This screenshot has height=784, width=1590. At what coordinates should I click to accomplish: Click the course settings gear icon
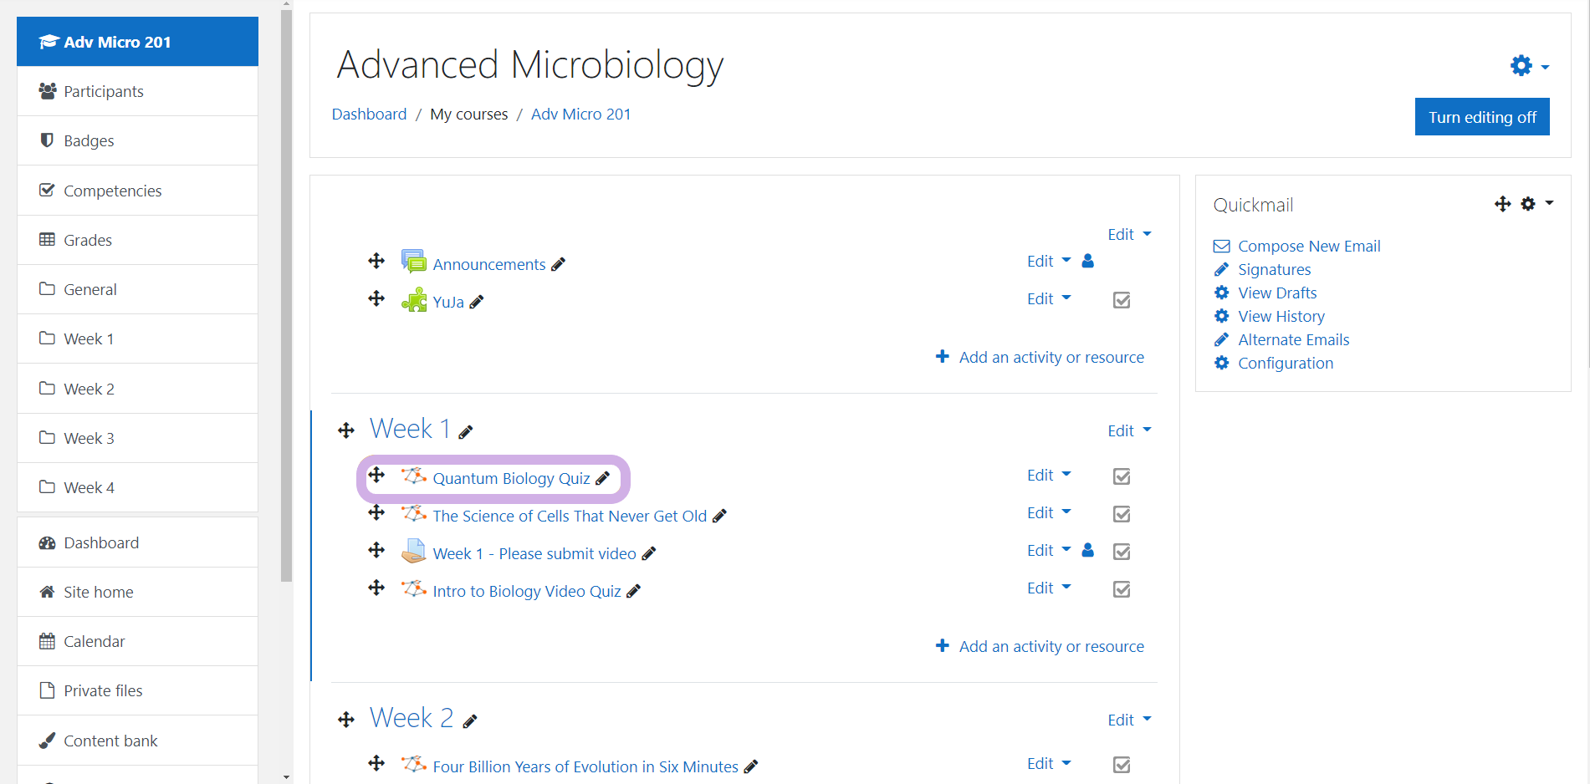1521,65
